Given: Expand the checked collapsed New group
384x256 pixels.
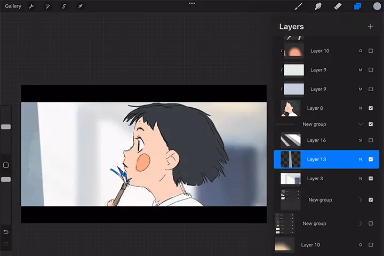Looking at the screenshot, I should tap(361, 200).
